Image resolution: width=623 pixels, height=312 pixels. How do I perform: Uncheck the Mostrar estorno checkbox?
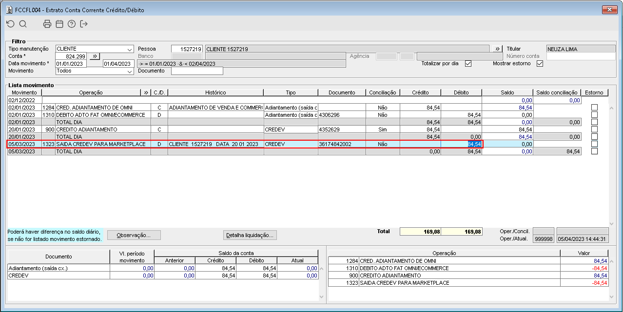[x=540, y=64]
